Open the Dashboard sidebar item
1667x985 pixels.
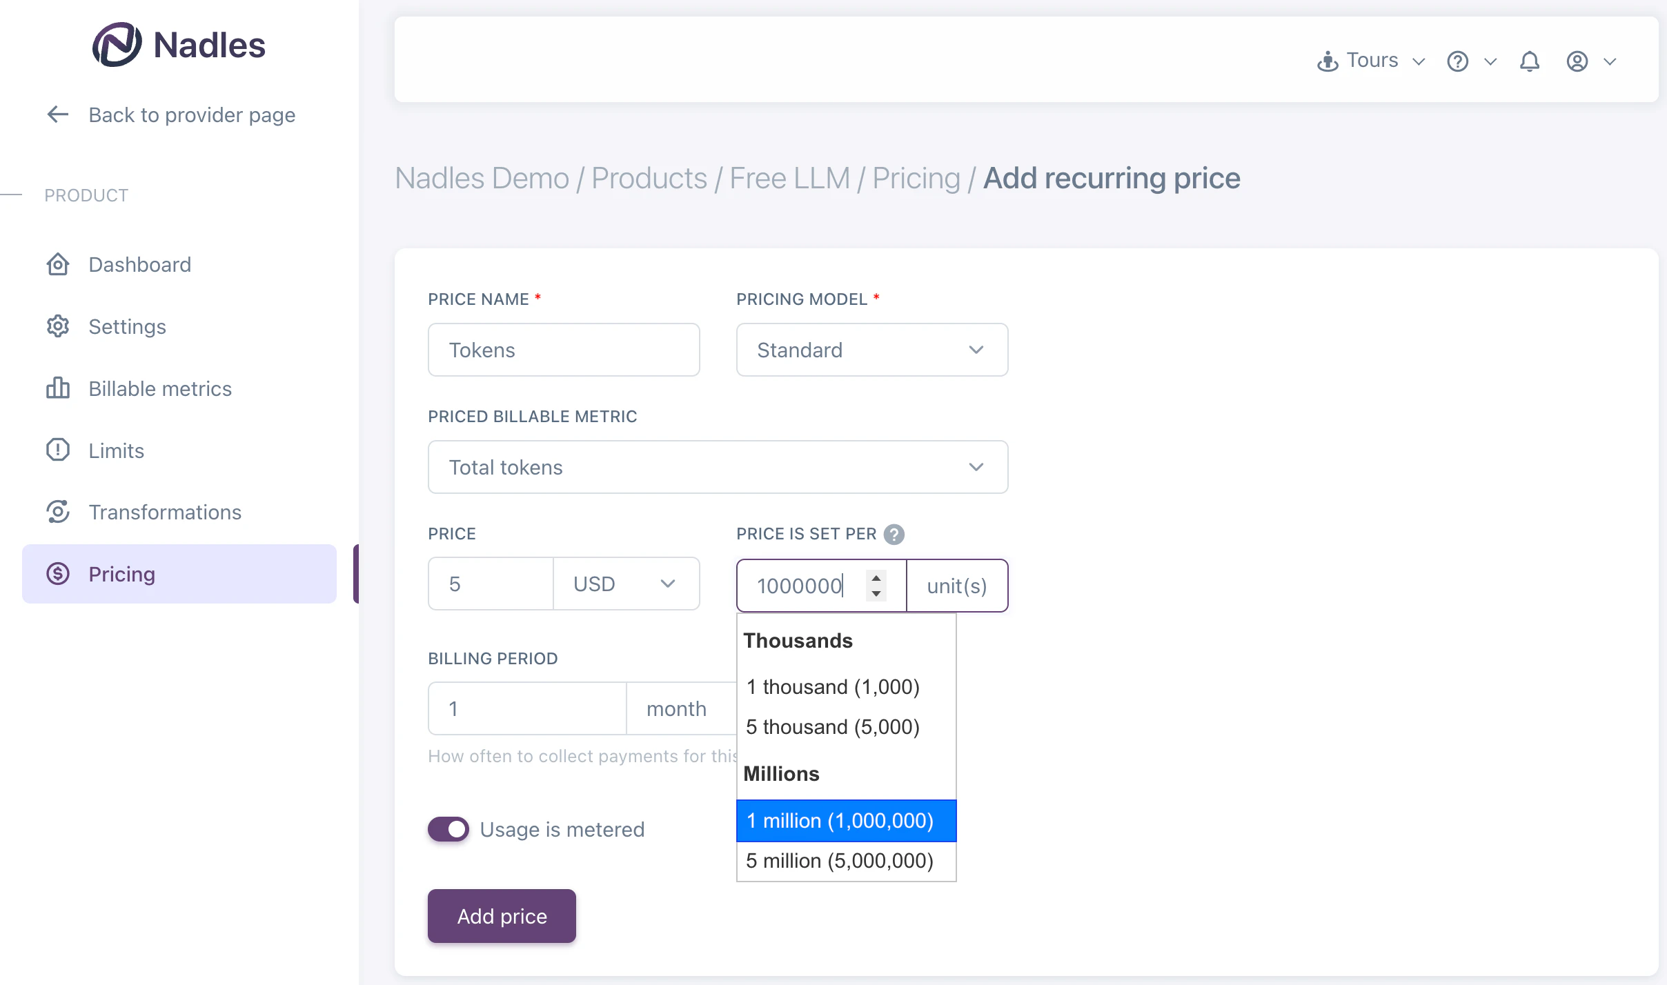click(x=58, y=264)
